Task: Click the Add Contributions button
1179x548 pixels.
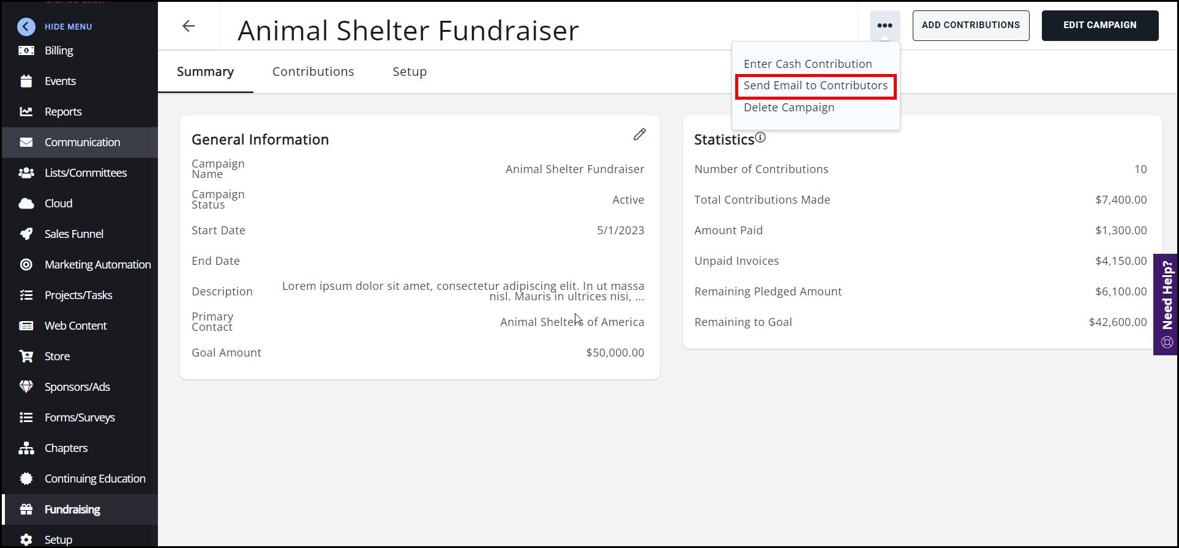Action: (x=970, y=26)
